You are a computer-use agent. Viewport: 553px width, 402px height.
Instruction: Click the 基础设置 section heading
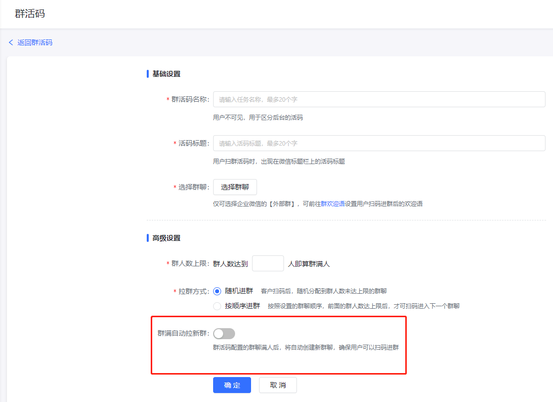coord(166,74)
